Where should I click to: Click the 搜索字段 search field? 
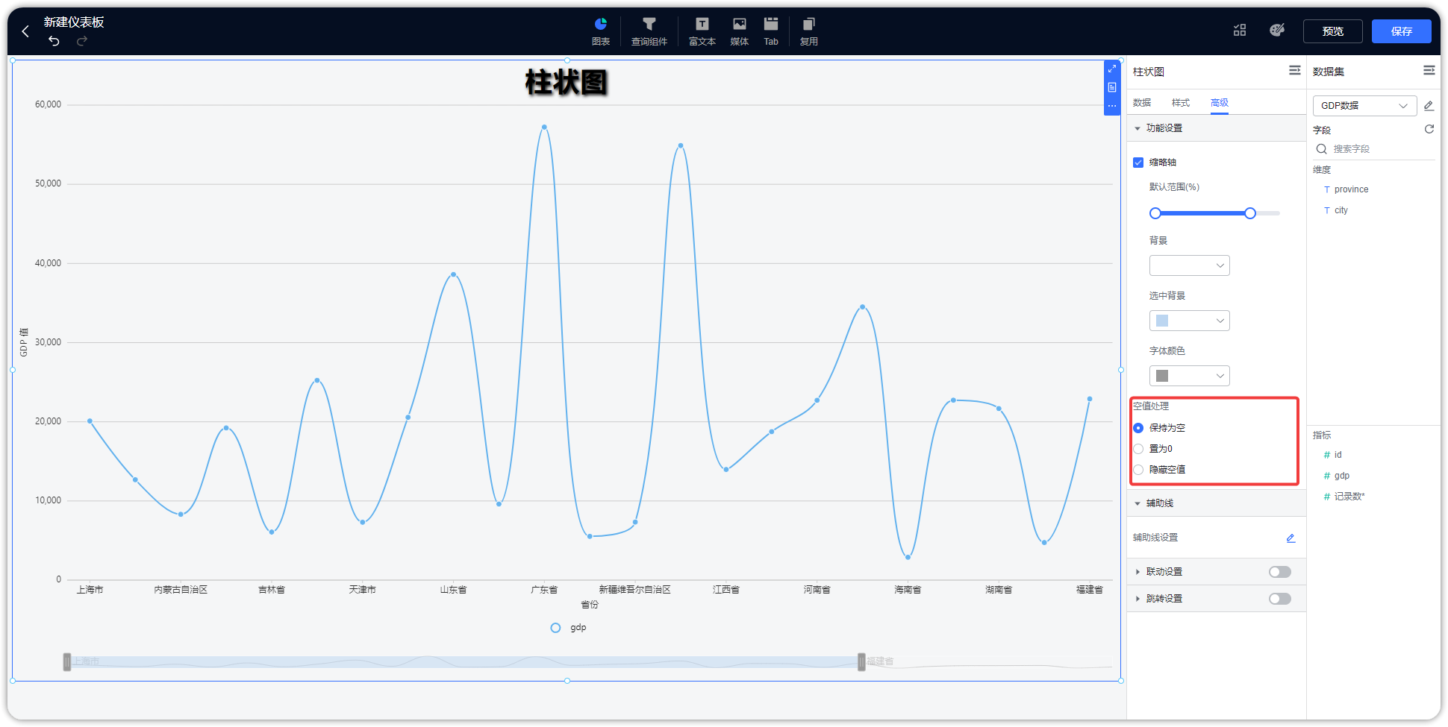tap(1373, 149)
